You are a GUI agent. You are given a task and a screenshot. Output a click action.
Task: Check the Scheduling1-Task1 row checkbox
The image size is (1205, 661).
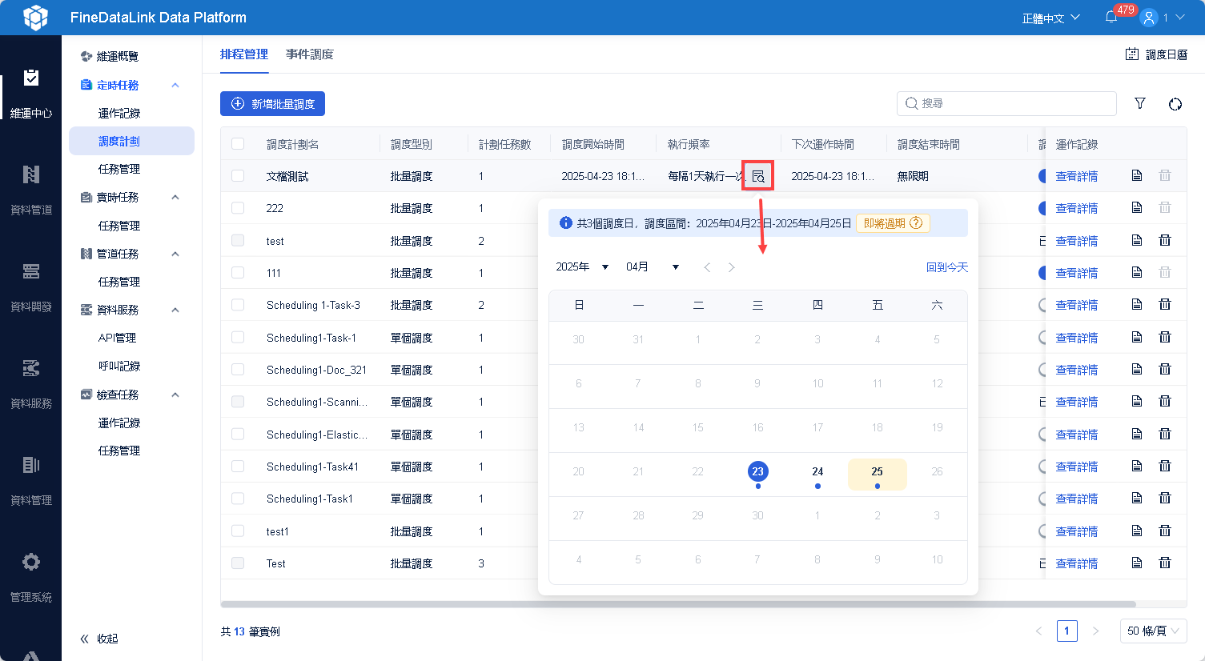click(238, 499)
